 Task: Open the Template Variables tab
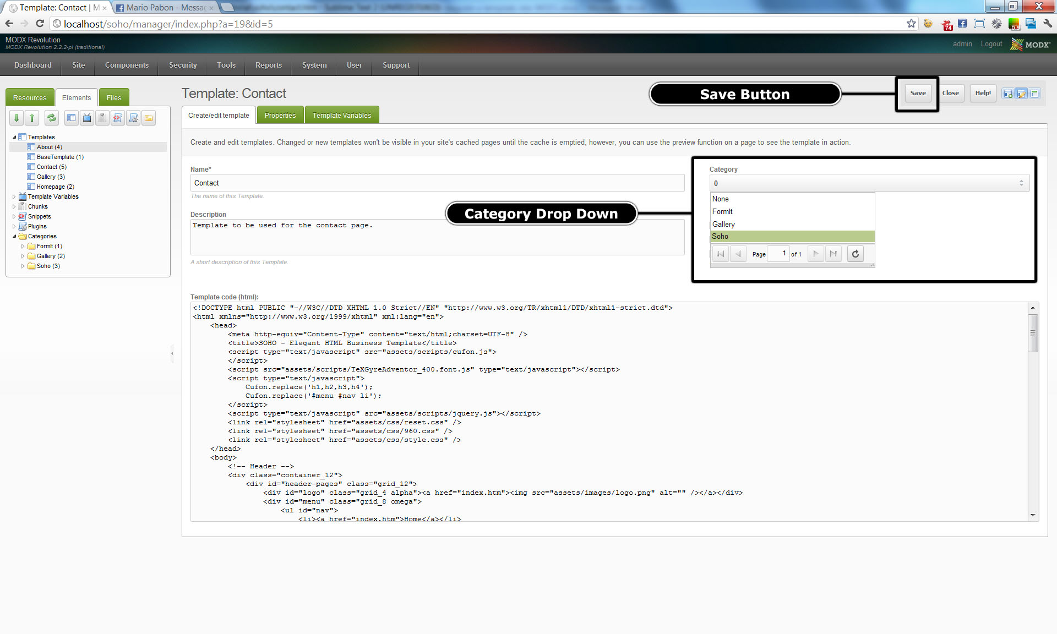[x=342, y=115]
